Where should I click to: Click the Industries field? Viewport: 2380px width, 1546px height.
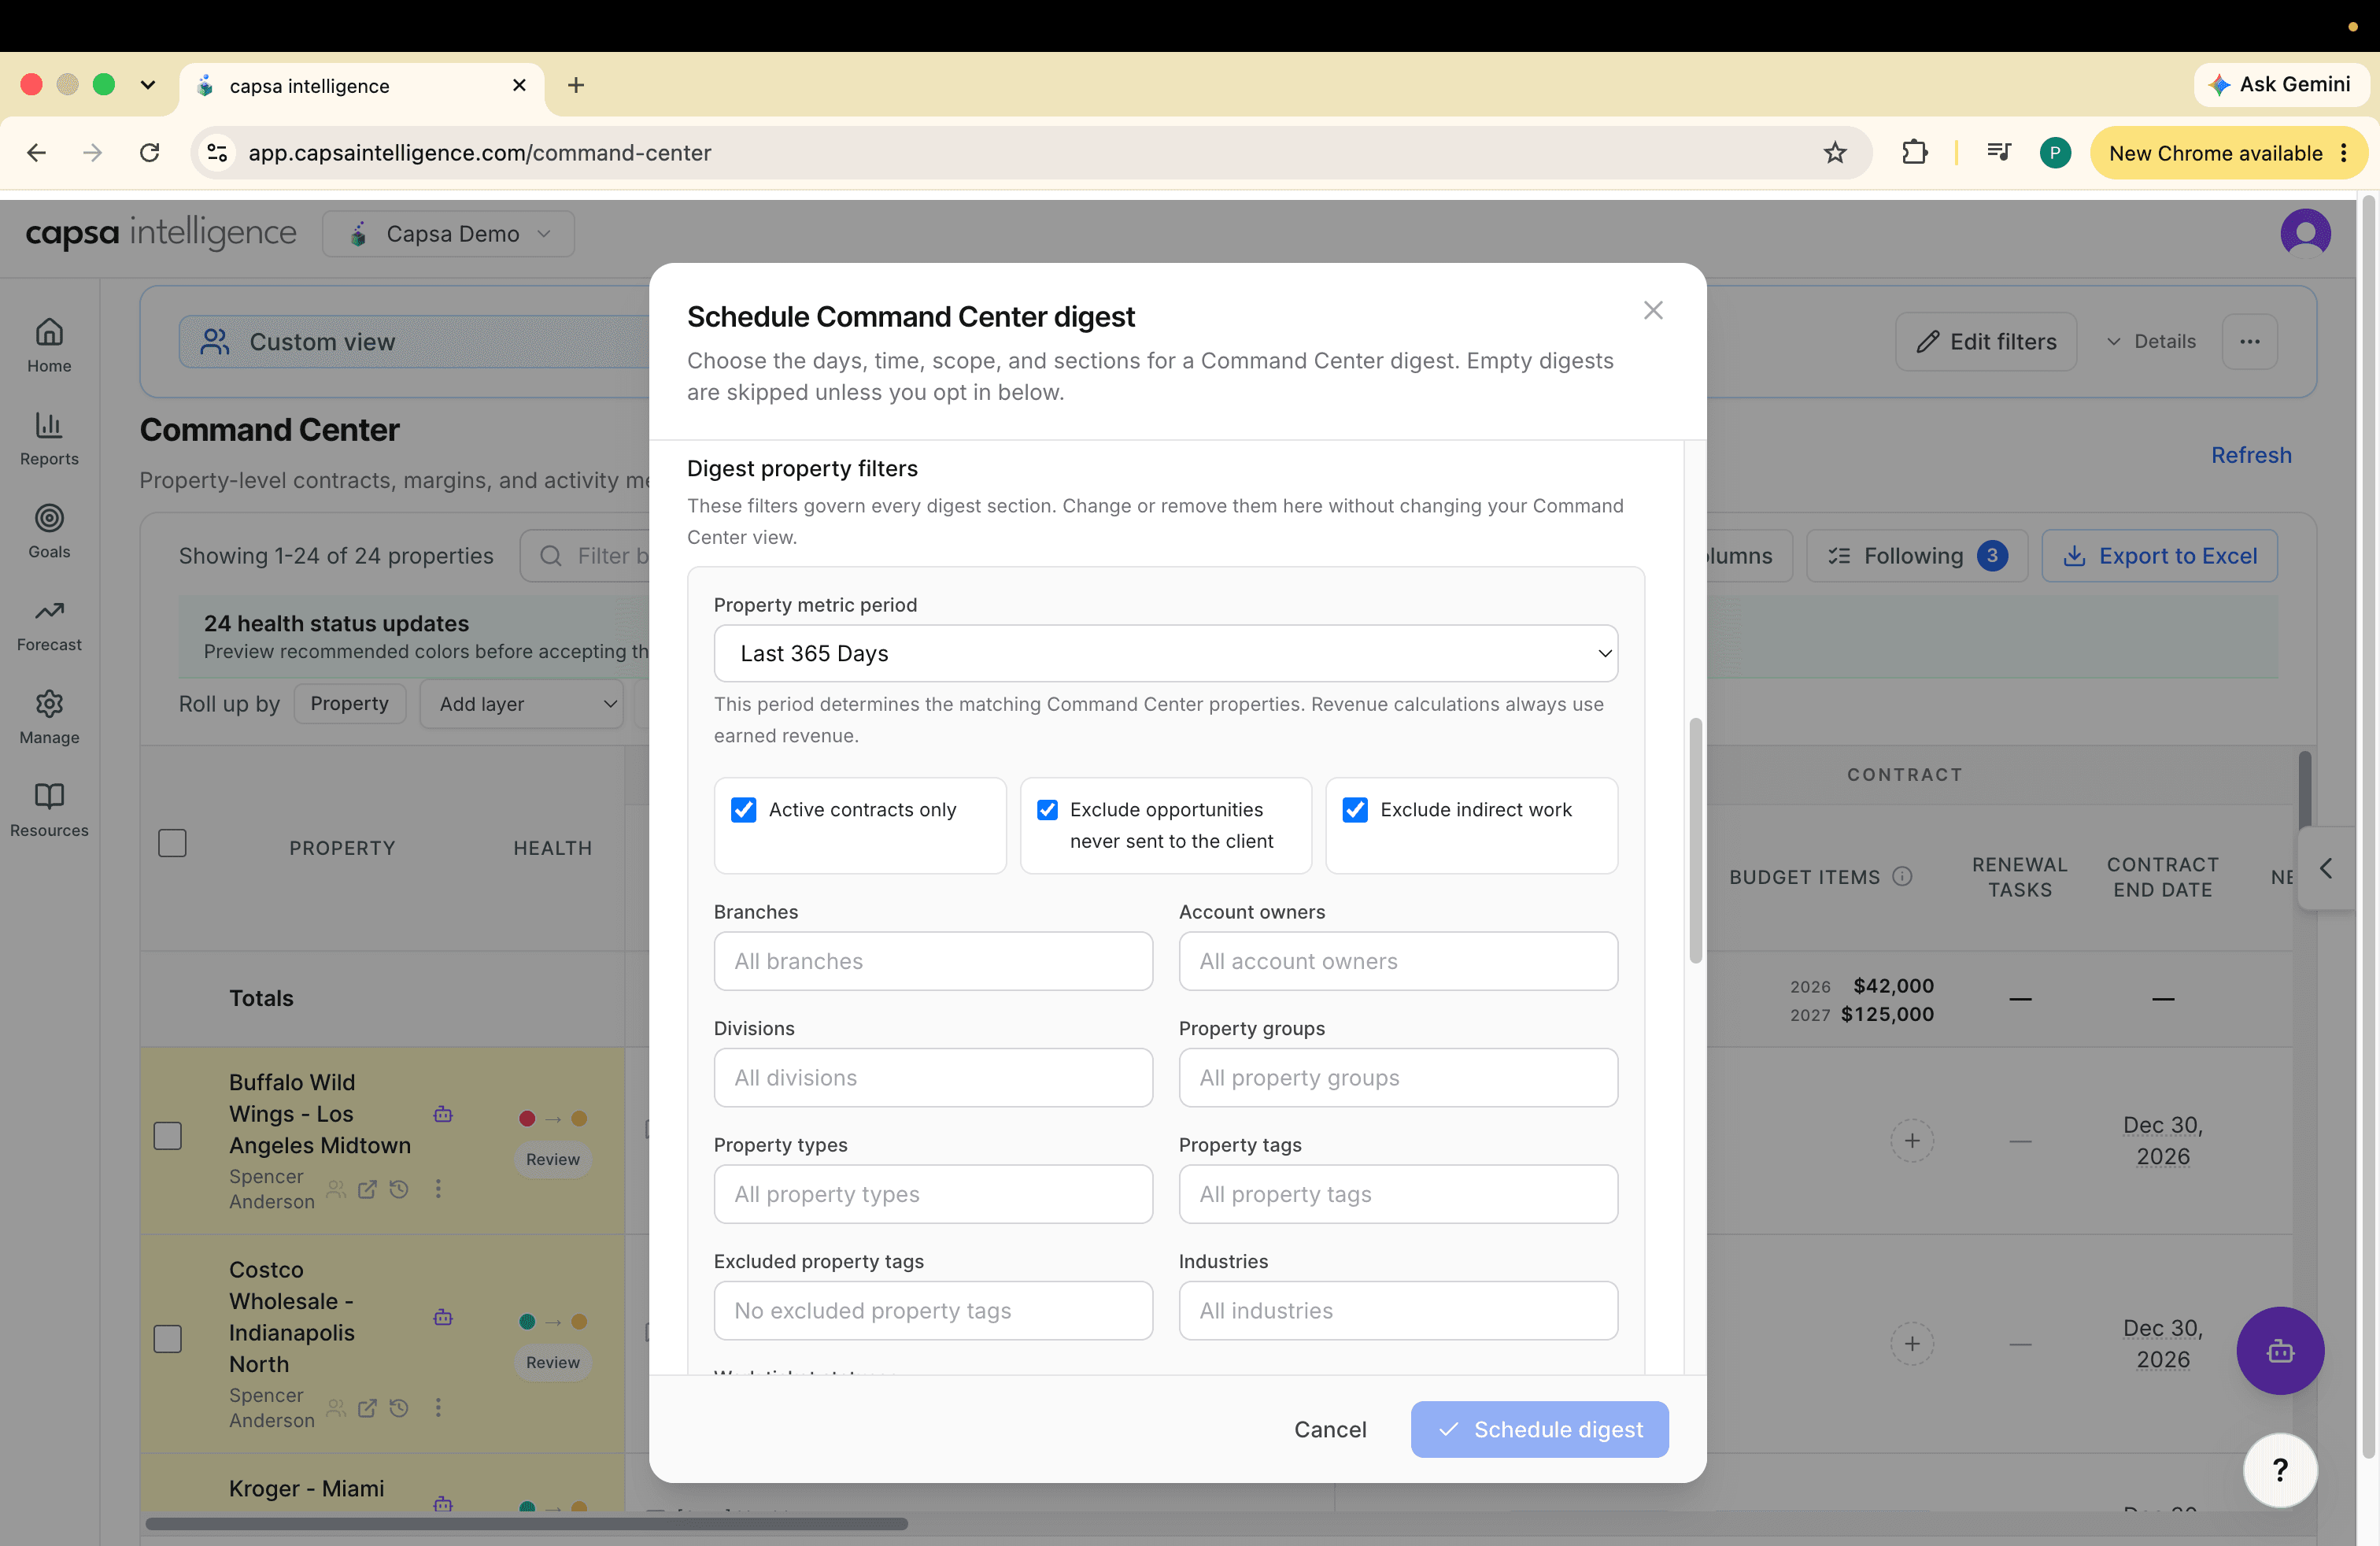[x=1398, y=1310]
